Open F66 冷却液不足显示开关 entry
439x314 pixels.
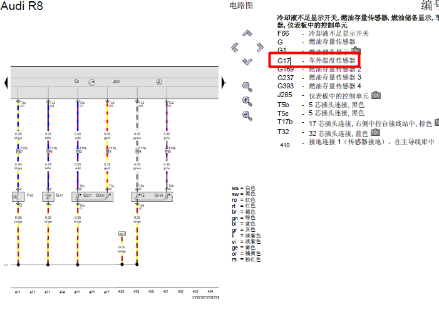pyautogui.click(x=323, y=33)
